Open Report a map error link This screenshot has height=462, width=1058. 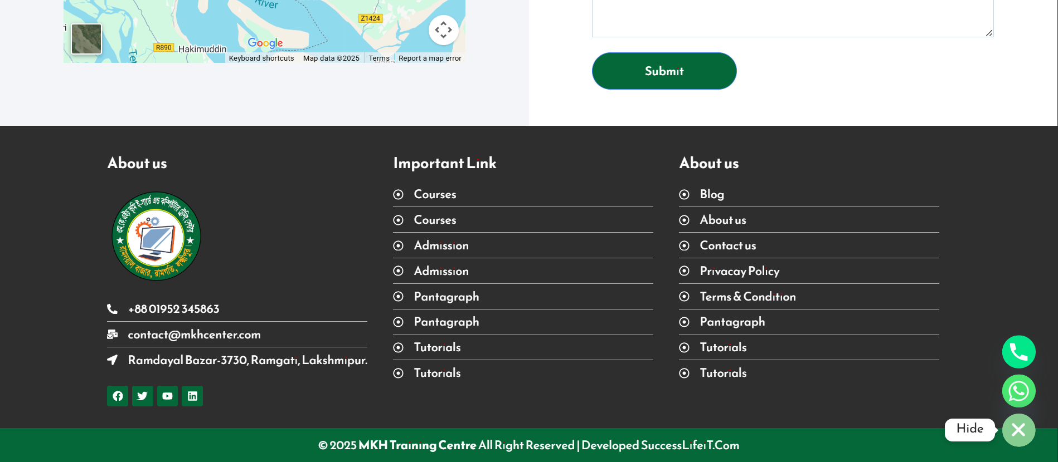430,58
